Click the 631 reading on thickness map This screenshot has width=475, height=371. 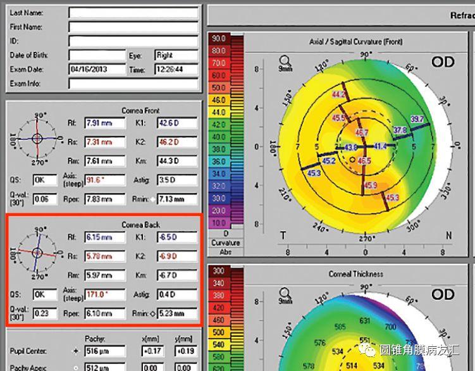365,320
